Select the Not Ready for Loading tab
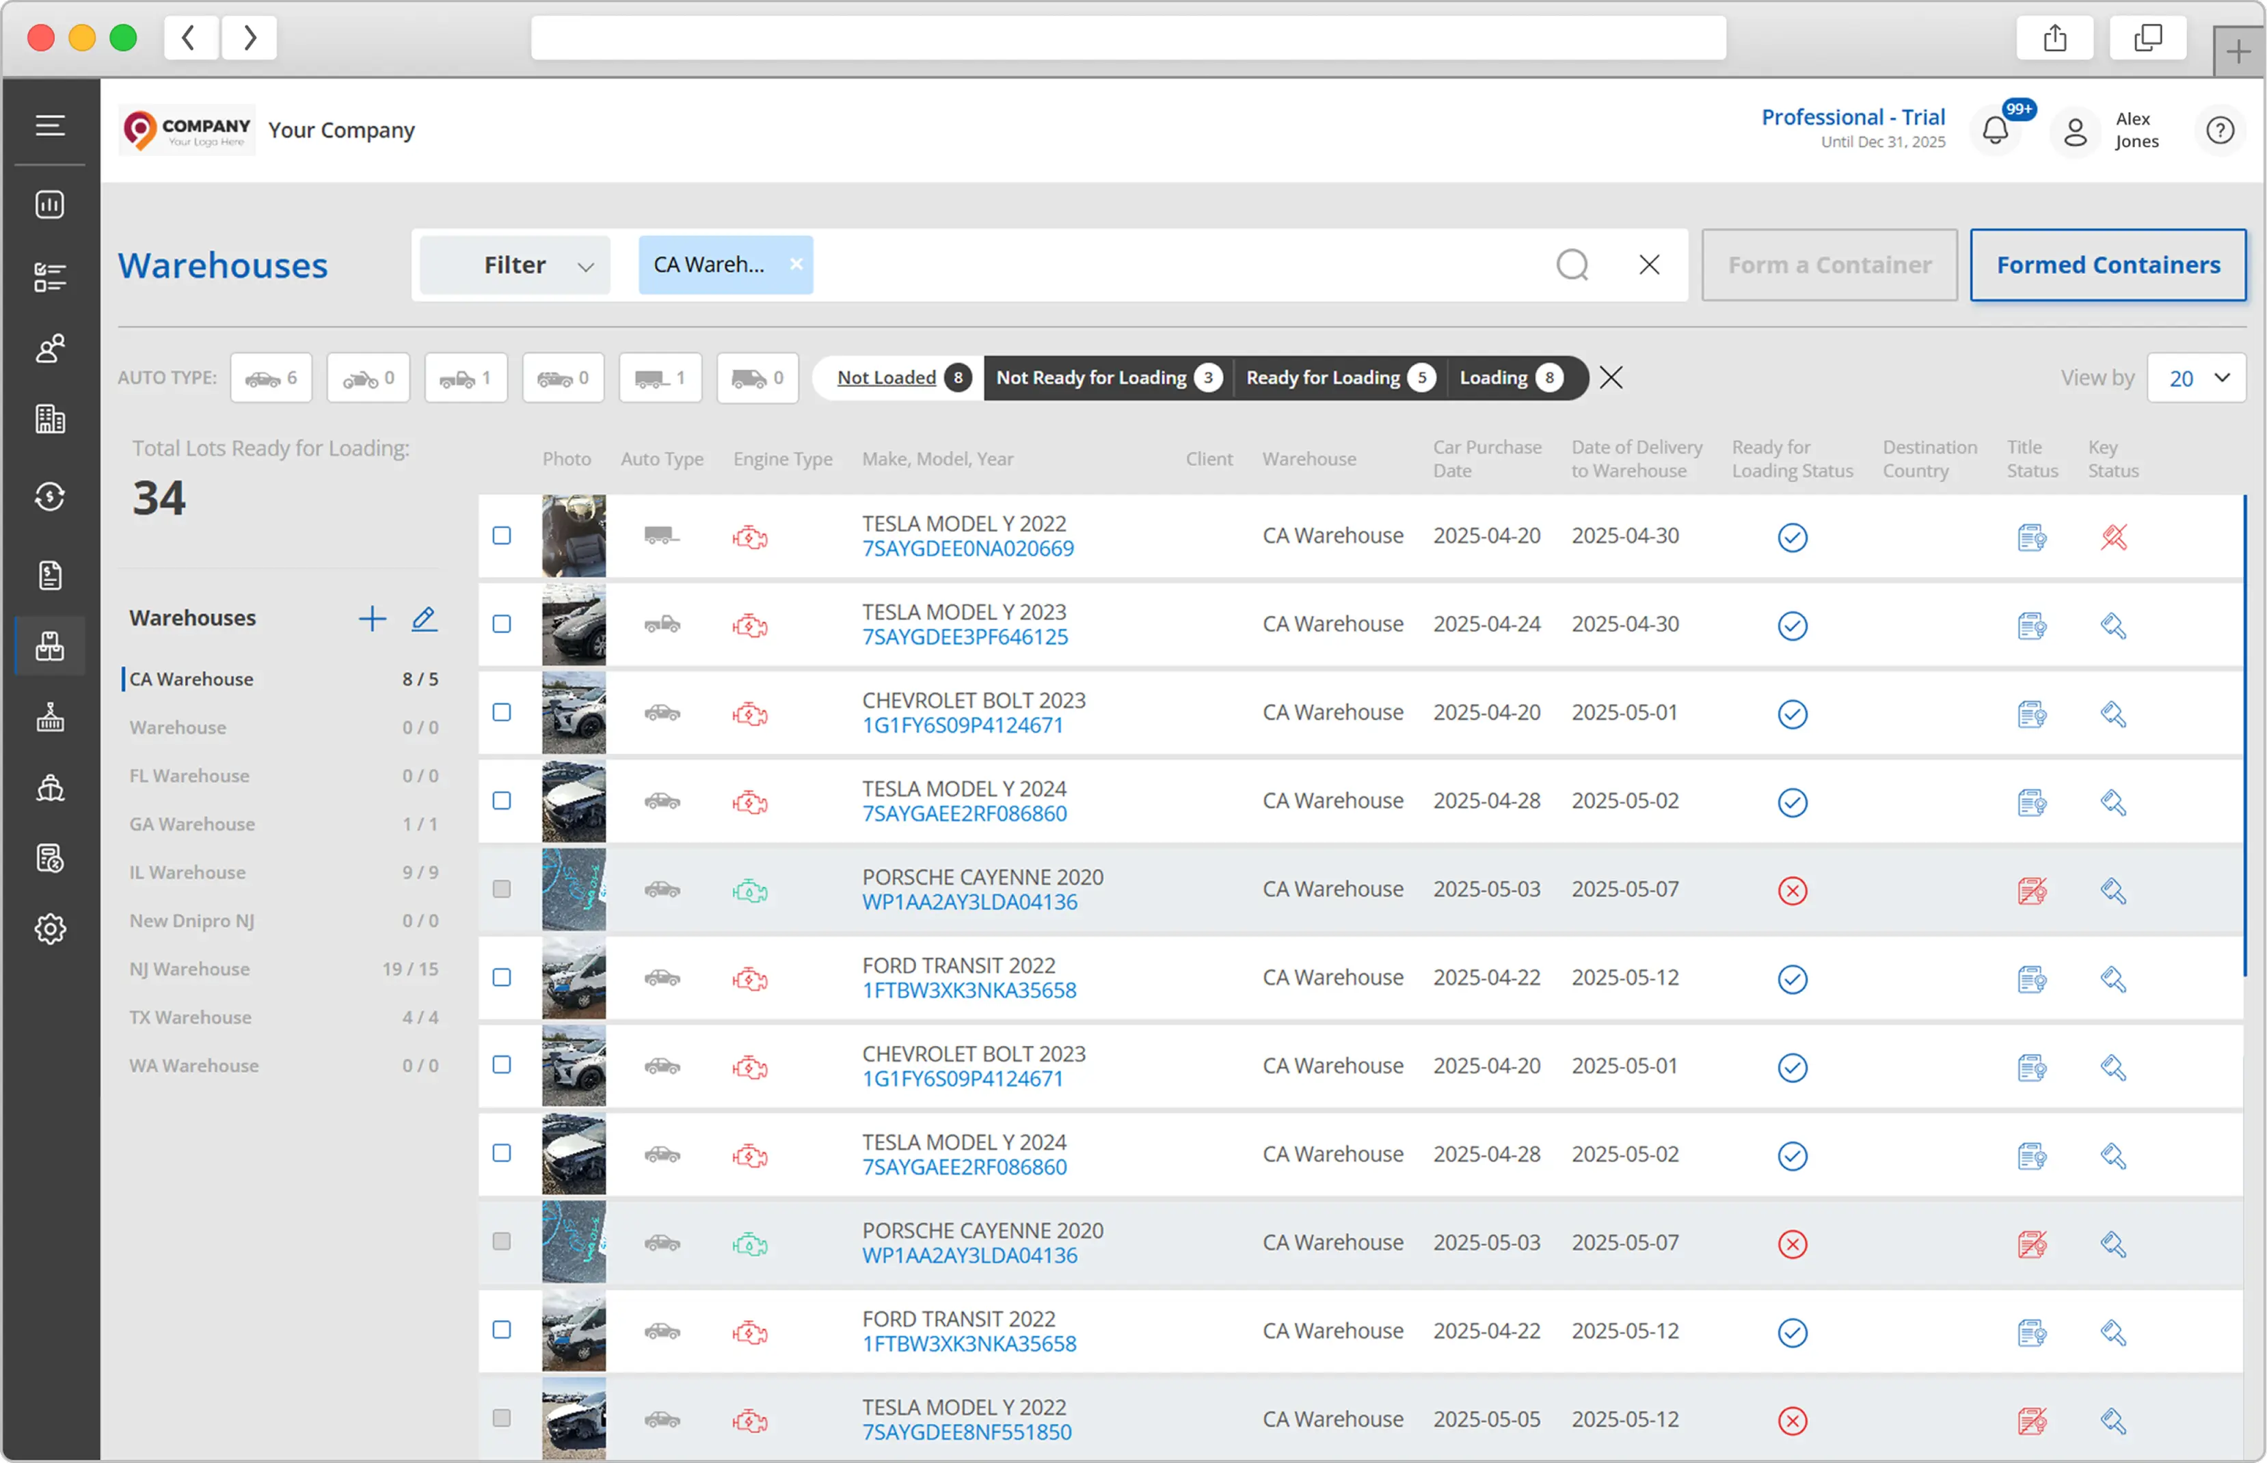 [x=1108, y=378]
